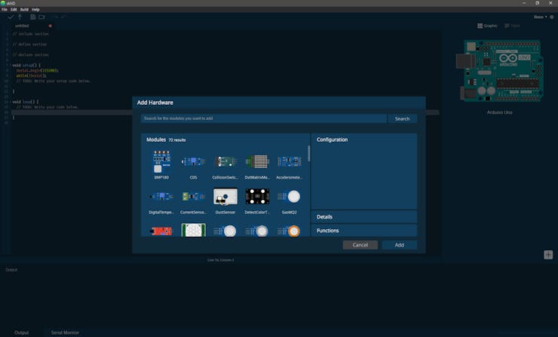Open the Help menu

(35, 10)
